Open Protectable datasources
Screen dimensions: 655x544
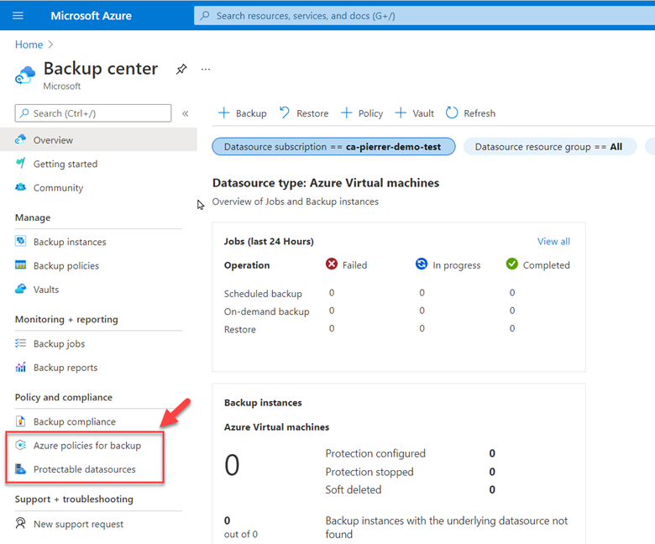pos(84,469)
